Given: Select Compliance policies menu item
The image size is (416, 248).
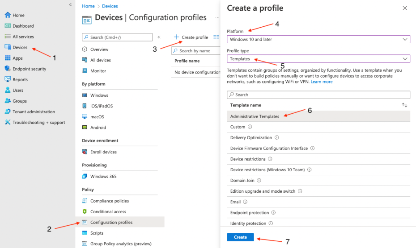Looking at the screenshot, I should (109, 201).
